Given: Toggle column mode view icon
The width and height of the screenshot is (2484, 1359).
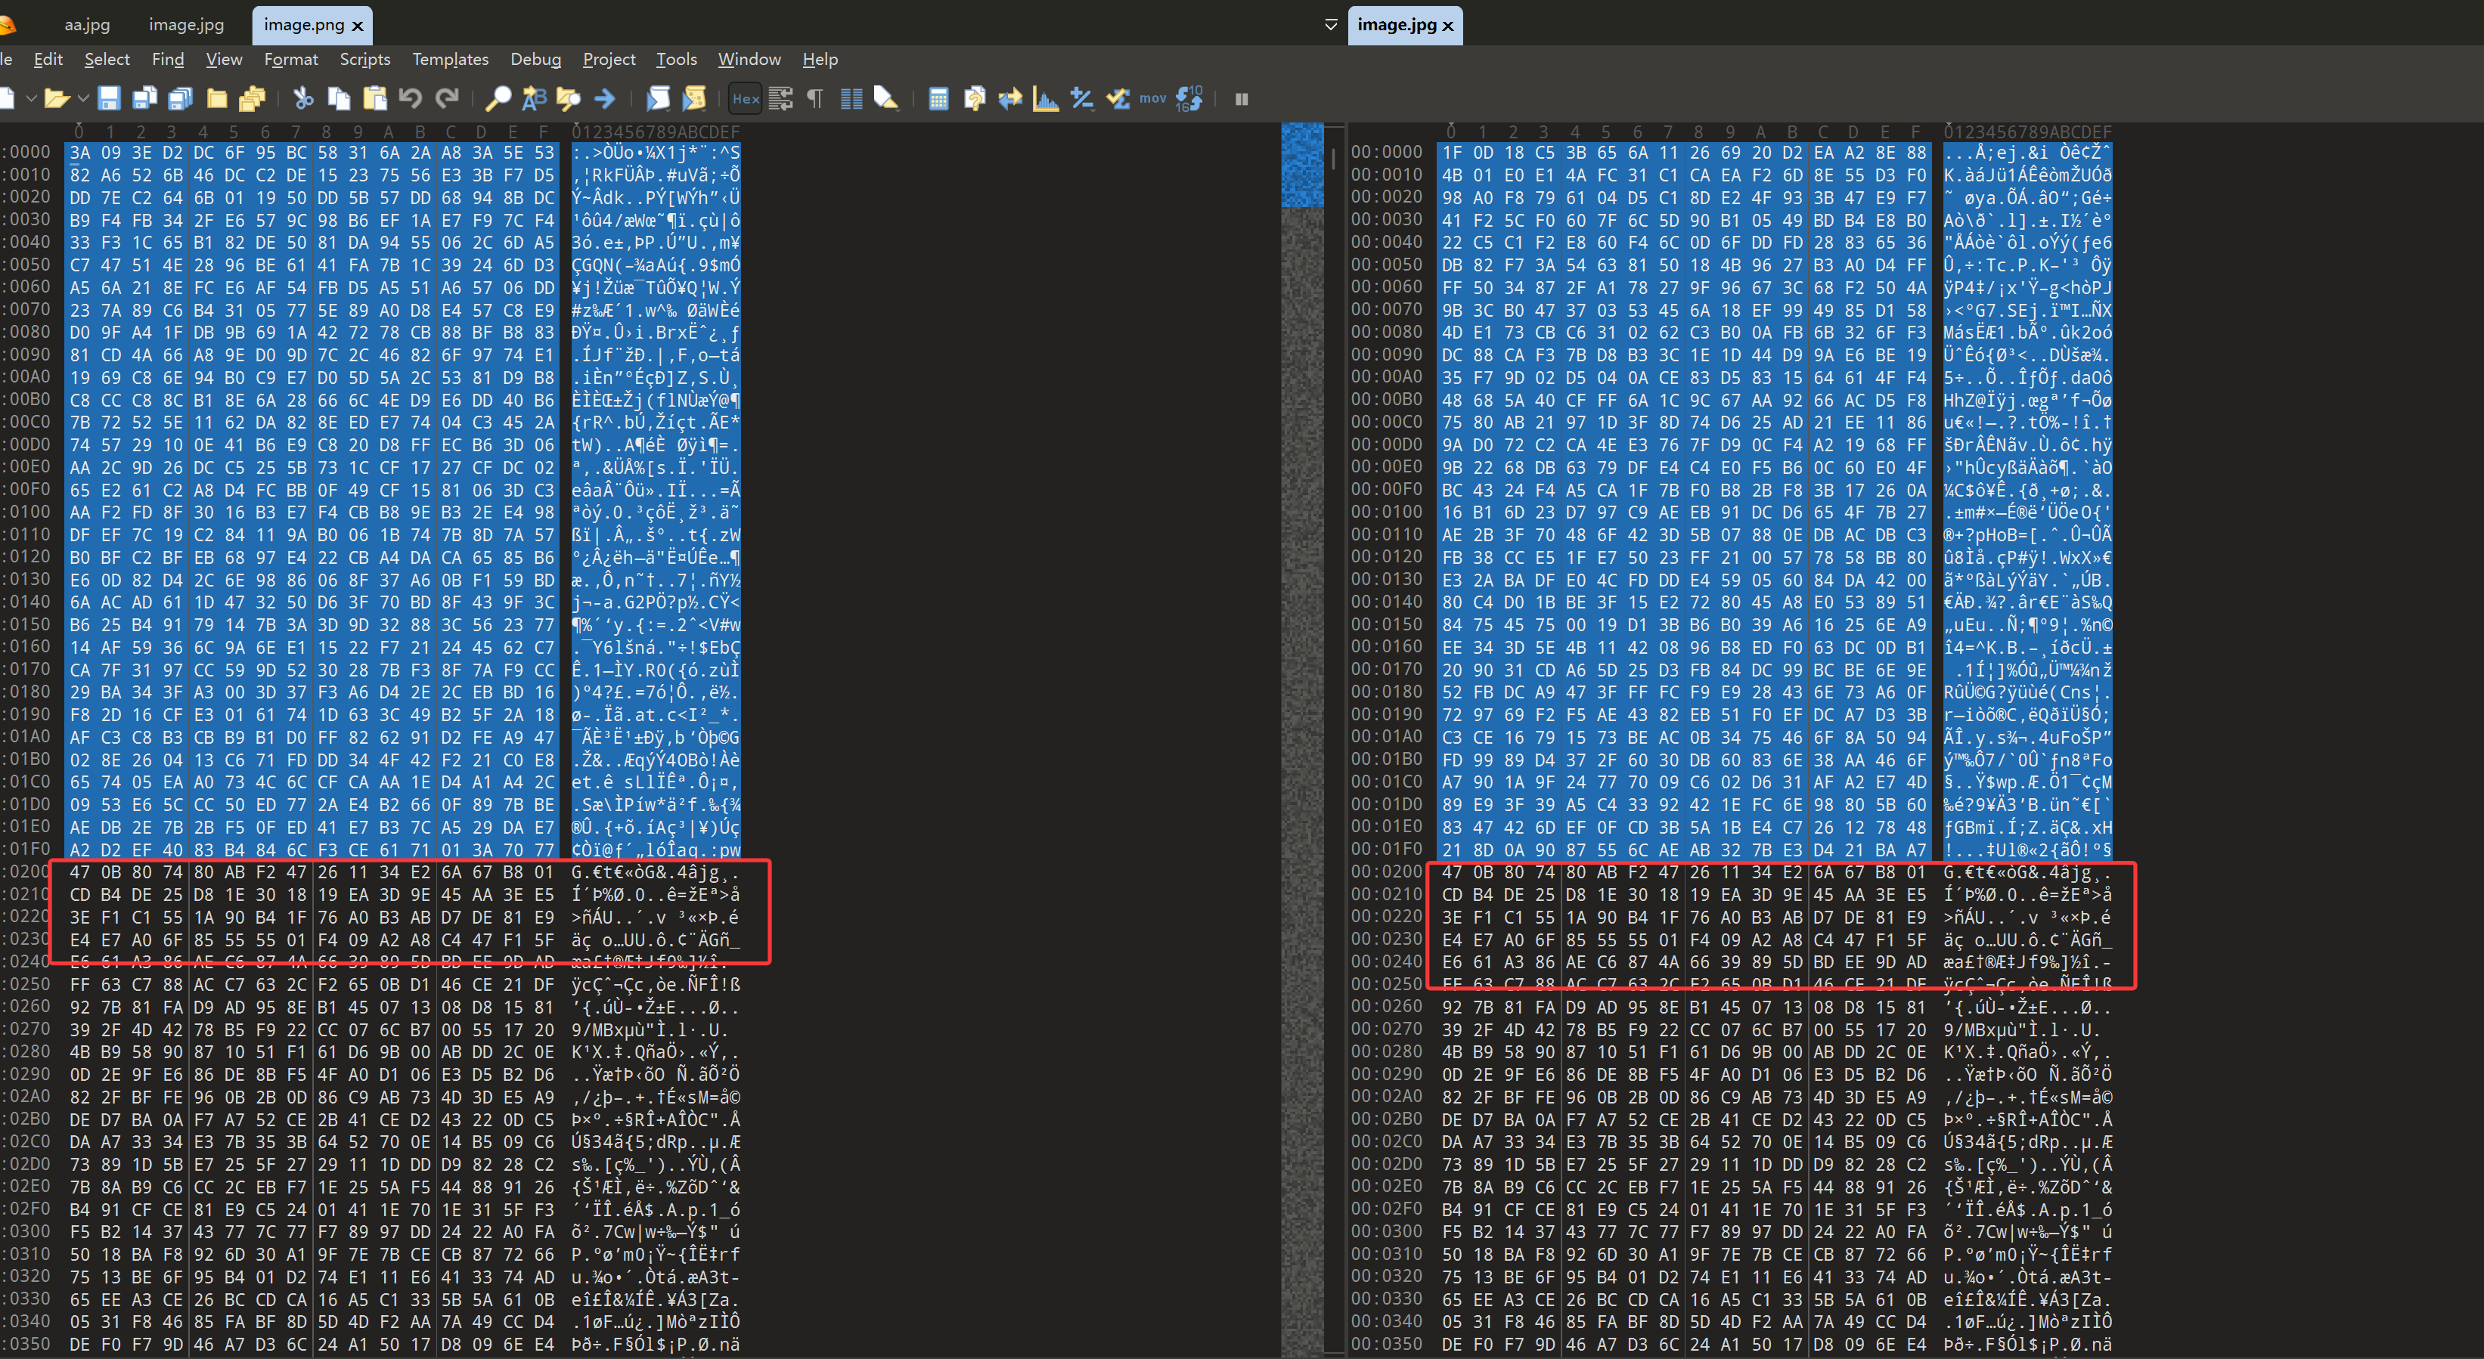Looking at the screenshot, I should (851, 98).
